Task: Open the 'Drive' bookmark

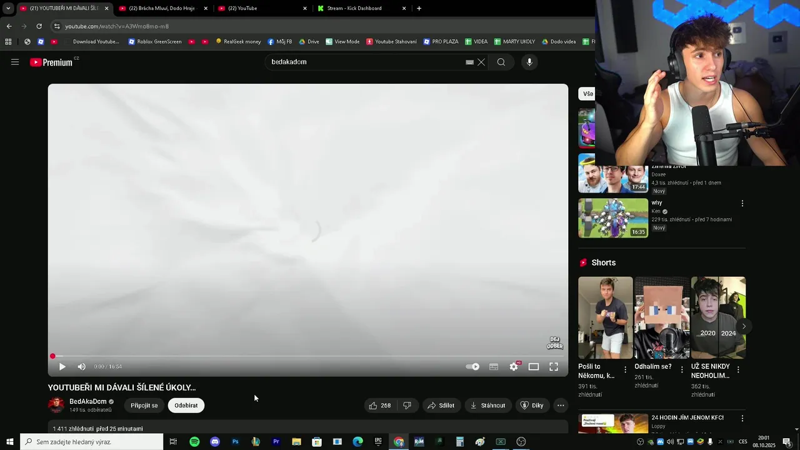Action: coord(309,42)
